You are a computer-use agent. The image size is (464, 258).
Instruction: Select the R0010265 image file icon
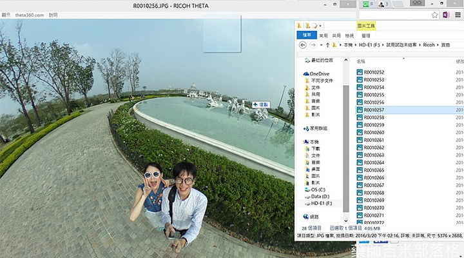pos(360,170)
